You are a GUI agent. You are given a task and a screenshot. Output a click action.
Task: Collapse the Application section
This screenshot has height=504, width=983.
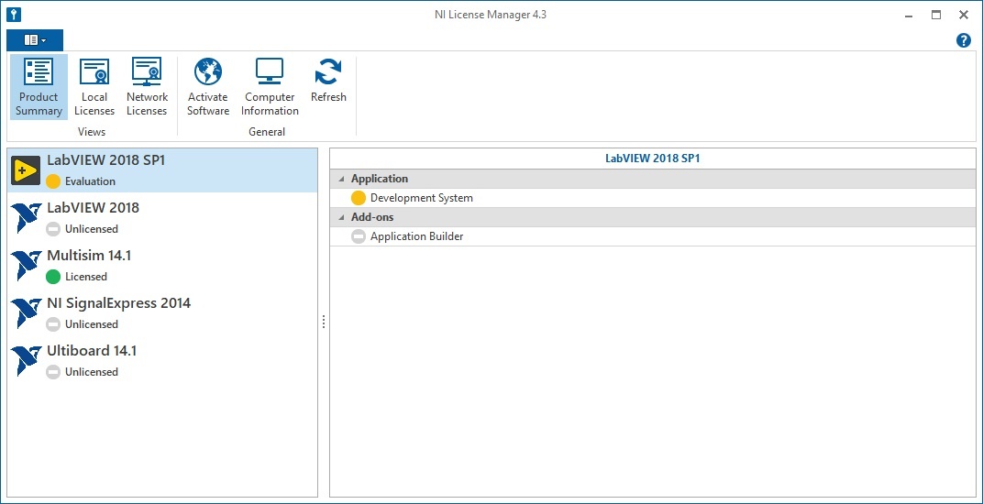tap(342, 179)
